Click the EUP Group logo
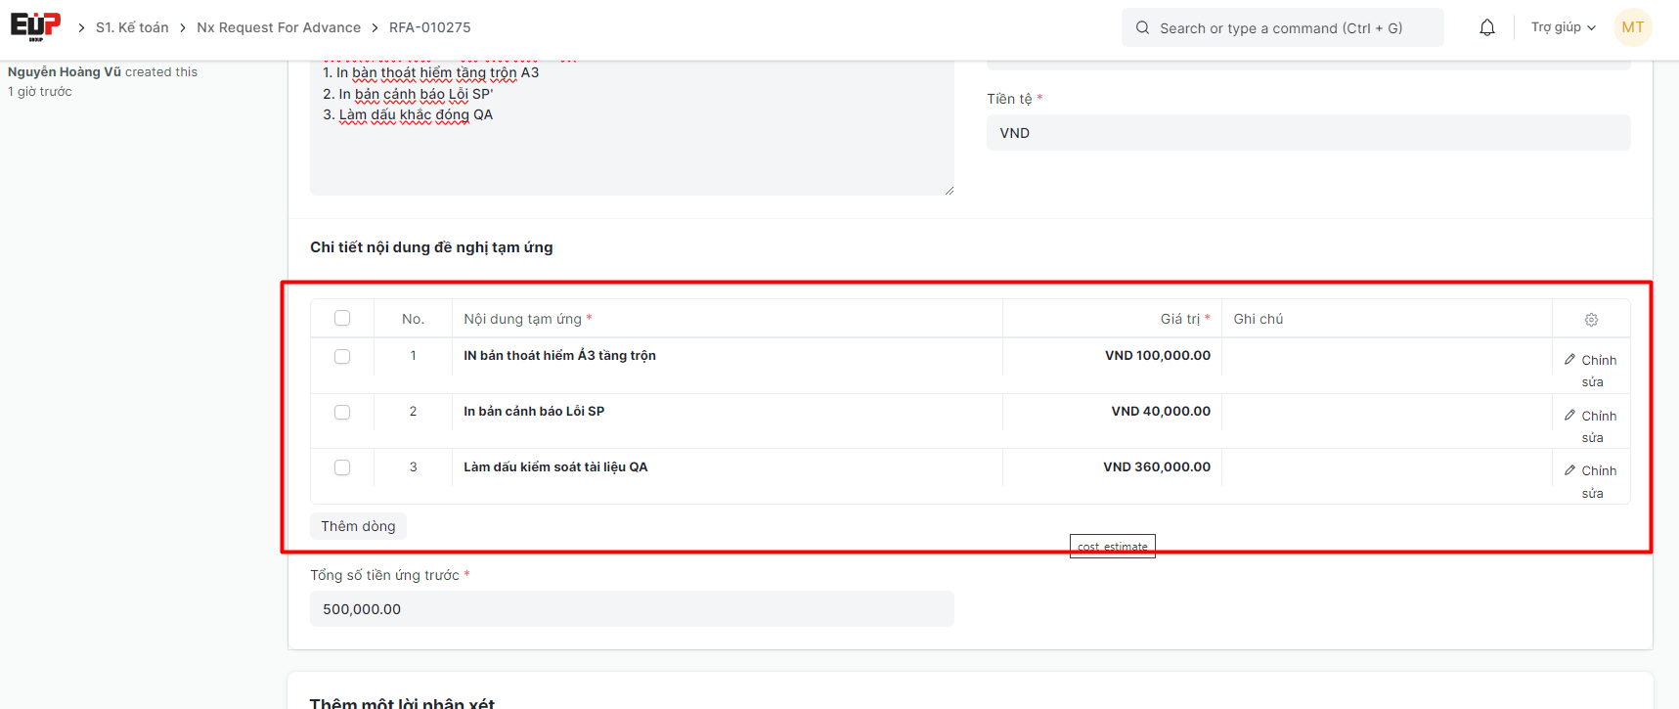The height and width of the screenshot is (709, 1679). coord(35,26)
